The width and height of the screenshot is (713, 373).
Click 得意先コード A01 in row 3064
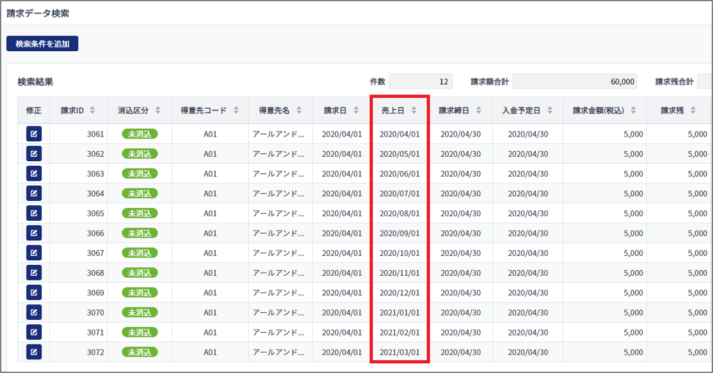click(210, 194)
